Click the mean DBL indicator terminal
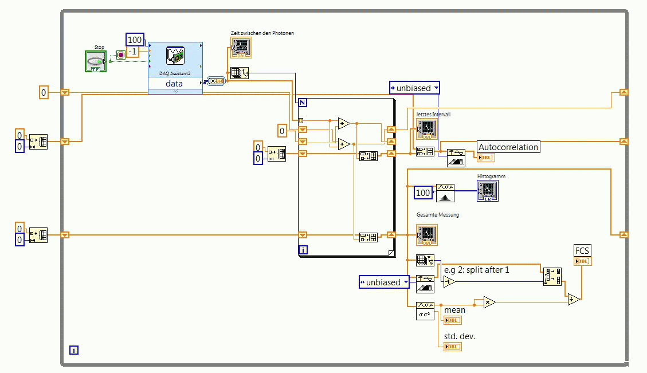The width and height of the screenshot is (647, 373). pyautogui.click(x=452, y=320)
